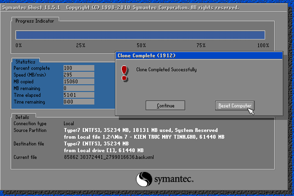Image resolution: width=294 pixels, height=196 pixels.
Task: Click the Symantec Ghost 11.5.1 title text
Action: click(x=31, y=8)
